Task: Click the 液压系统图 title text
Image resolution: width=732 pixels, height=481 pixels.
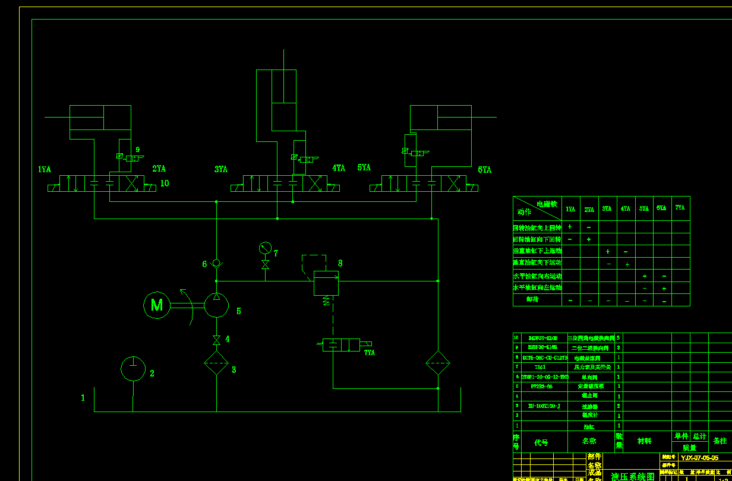Action: [x=633, y=476]
